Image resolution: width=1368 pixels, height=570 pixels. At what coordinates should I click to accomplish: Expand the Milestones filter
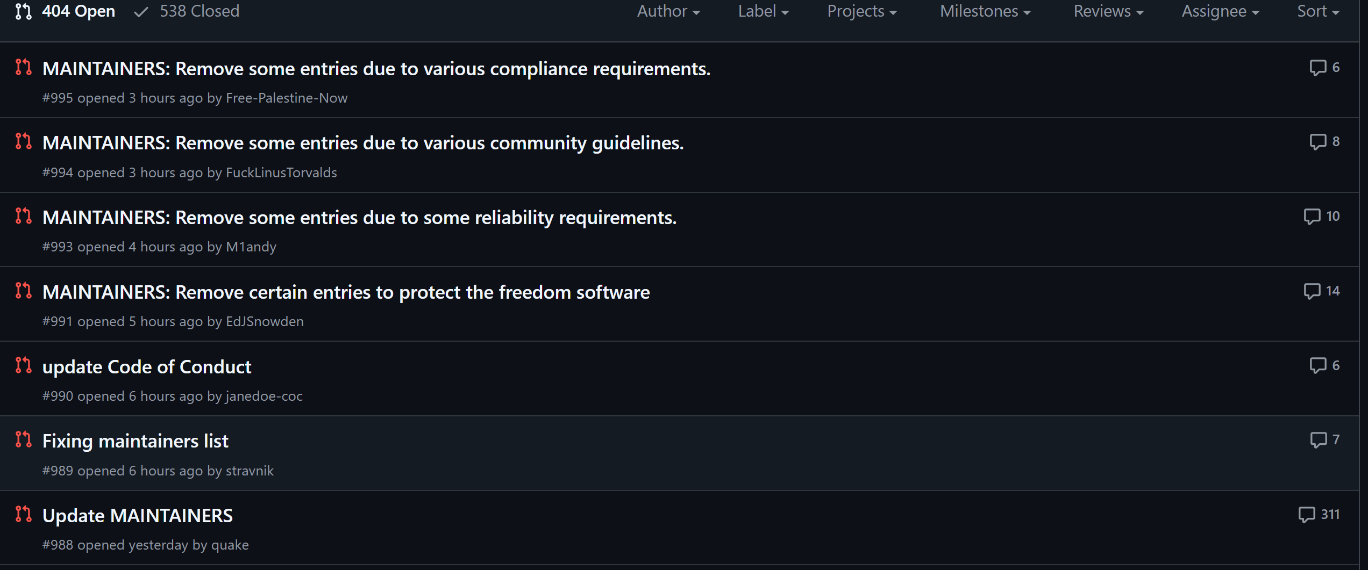(985, 11)
